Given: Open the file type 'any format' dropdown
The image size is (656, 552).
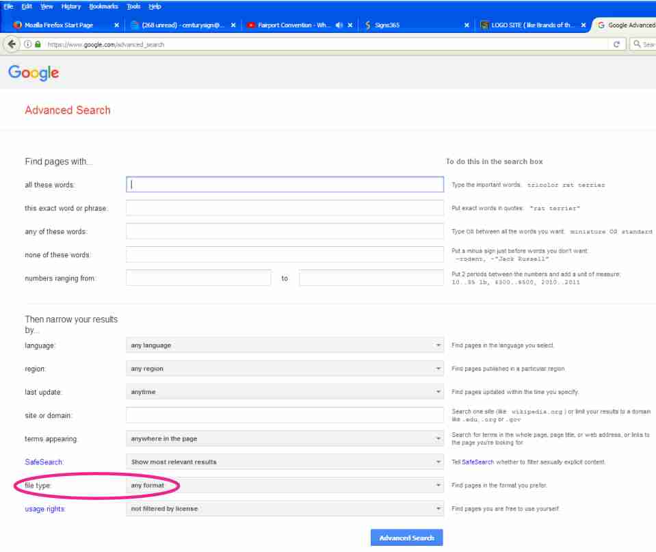Looking at the screenshot, I should coord(285,486).
